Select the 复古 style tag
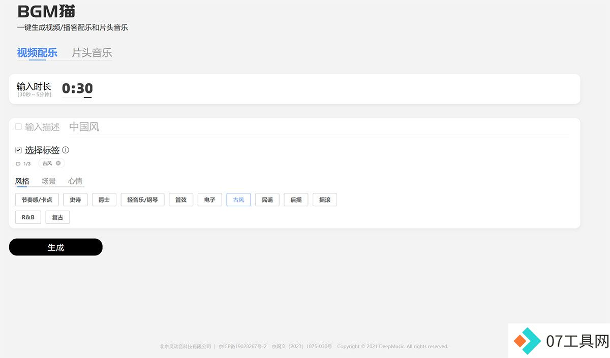 (x=58, y=217)
